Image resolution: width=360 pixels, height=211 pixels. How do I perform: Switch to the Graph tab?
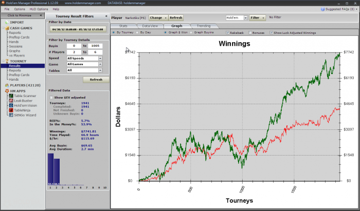[x=177, y=26]
